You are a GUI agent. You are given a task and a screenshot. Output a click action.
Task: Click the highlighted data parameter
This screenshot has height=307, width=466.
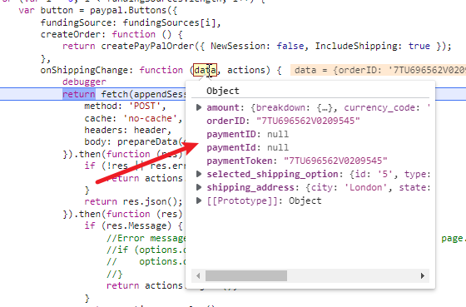(205, 70)
